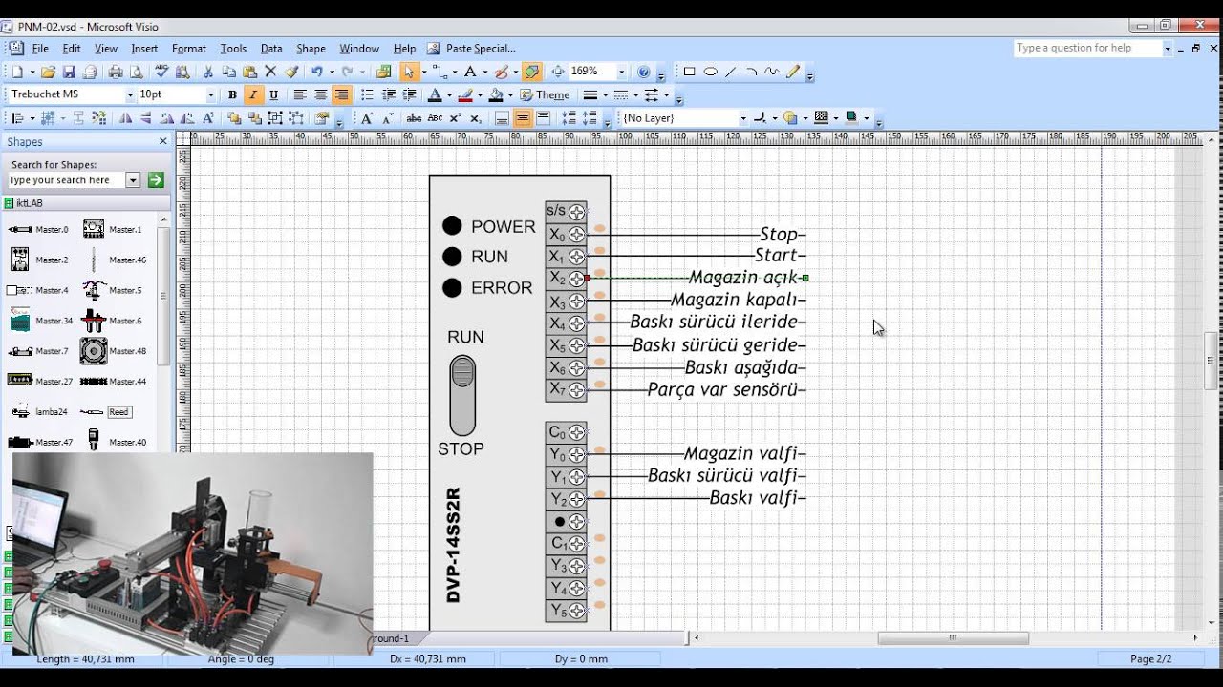Open the File menu
This screenshot has width=1223, height=687.
tap(40, 49)
